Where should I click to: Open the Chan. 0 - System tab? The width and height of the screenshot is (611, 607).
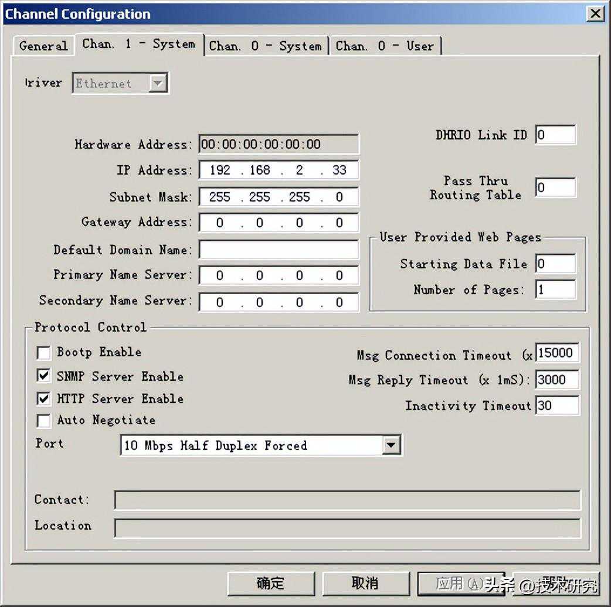pyautogui.click(x=265, y=46)
